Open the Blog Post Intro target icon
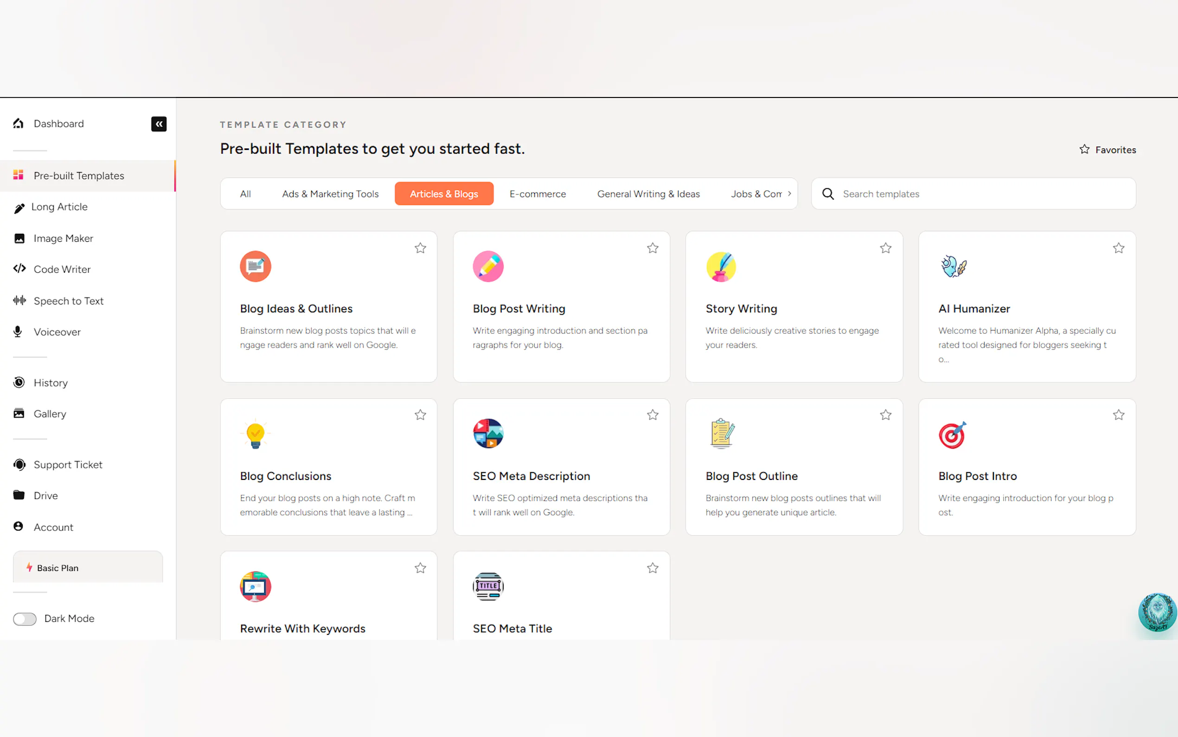The width and height of the screenshot is (1178, 737). (x=952, y=434)
